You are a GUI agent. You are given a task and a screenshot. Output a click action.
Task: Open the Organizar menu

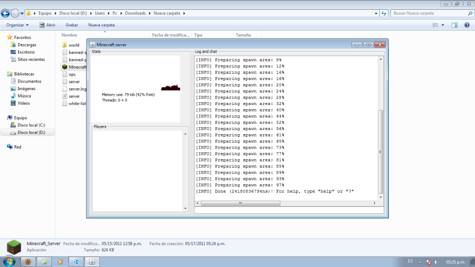17,25
